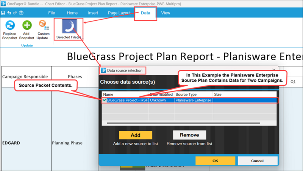Open the Help question mark icon
Screen dimensions: 303x171
(x=21, y=13)
